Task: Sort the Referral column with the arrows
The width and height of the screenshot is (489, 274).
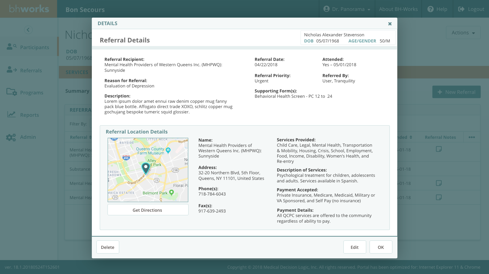Action: click(x=90, y=137)
